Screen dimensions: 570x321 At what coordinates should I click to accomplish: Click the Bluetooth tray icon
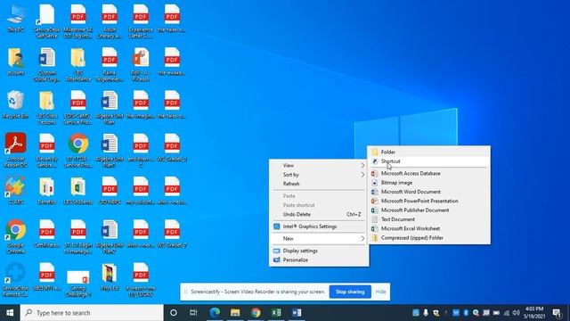point(466,313)
